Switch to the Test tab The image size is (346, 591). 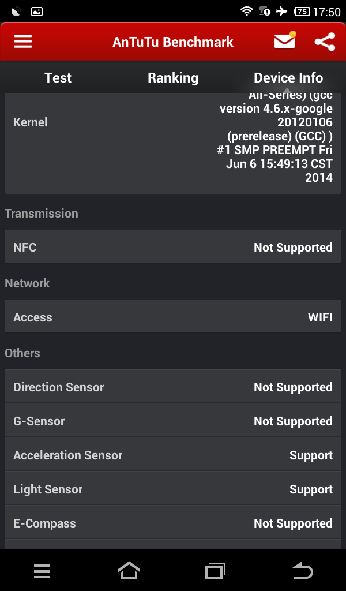tap(58, 78)
